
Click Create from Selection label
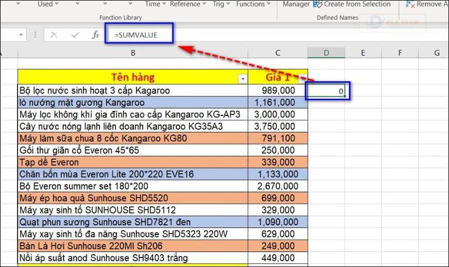(357, 4)
